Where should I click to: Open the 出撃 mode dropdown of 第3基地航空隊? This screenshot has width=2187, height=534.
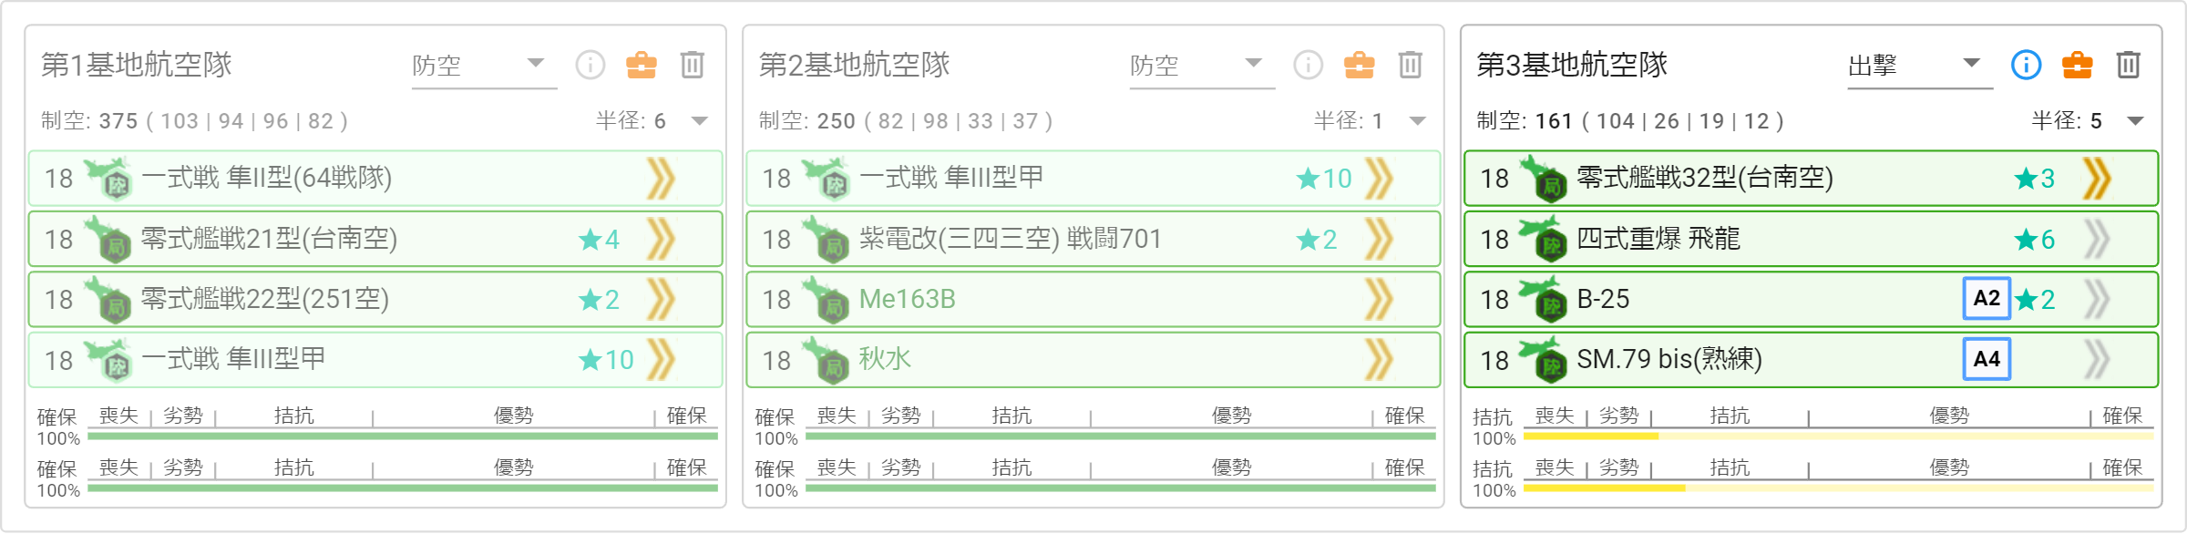coord(1920,66)
